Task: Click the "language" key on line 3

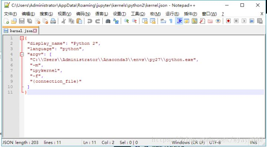Action: [41, 49]
